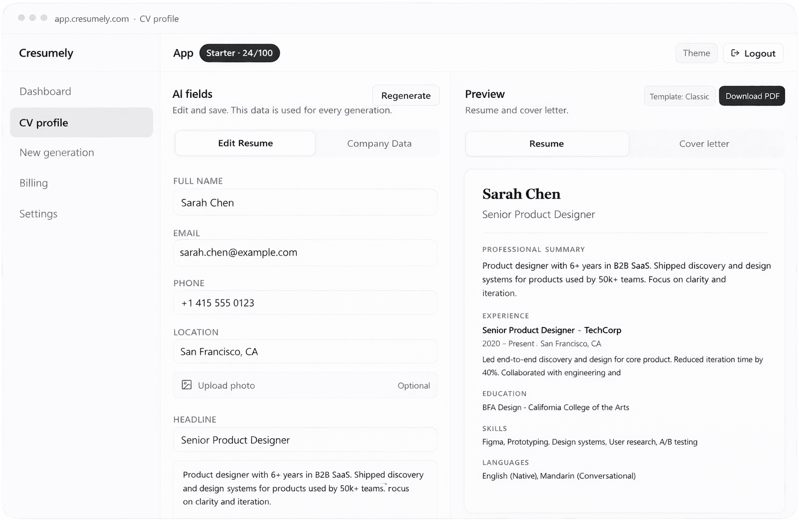Edit the email address field
Viewport: 799px width, 520px height.
tap(305, 253)
